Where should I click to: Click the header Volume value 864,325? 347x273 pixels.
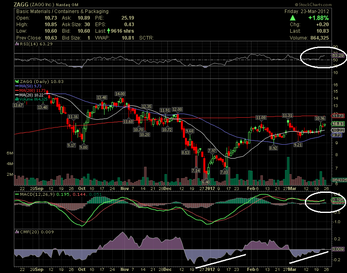point(320,38)
